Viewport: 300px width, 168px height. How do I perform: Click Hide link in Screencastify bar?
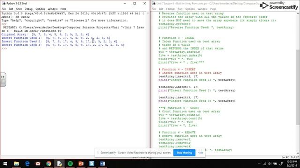[200, 153]
